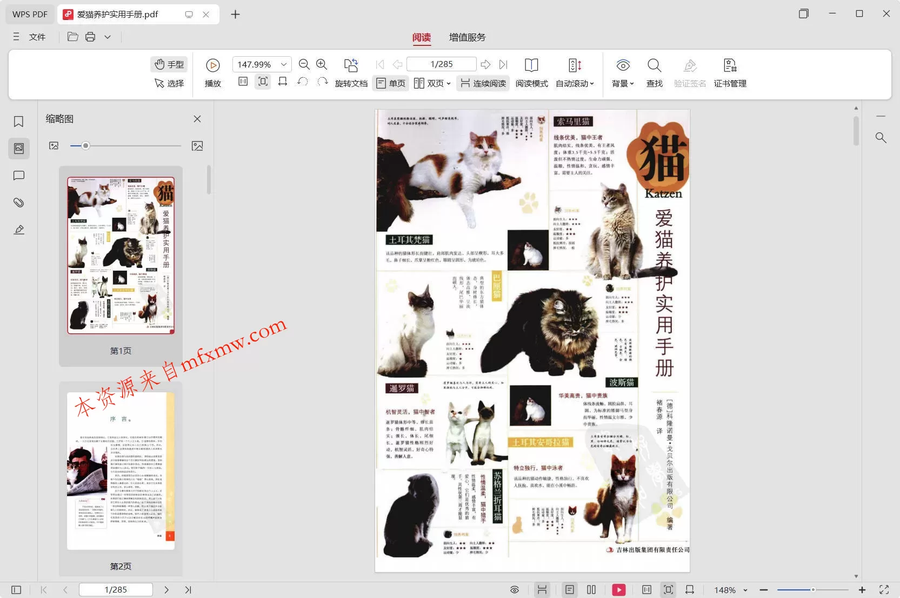Open the 自动滚动 auto scroll dropdown
The height and width of the screenshot is (598, 900).
[x=575, y=73]
